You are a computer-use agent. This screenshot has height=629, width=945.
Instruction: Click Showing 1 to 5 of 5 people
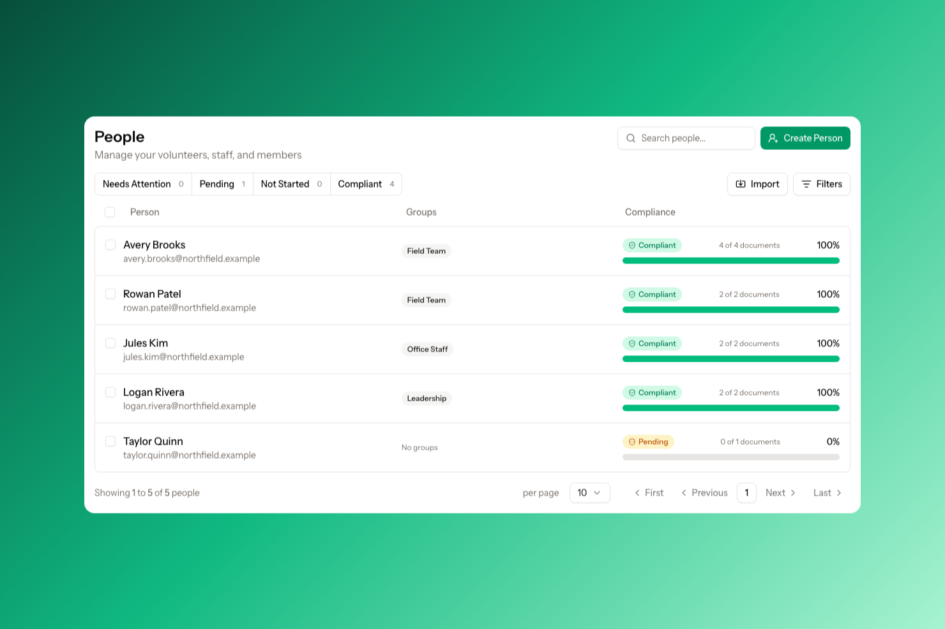147,492
